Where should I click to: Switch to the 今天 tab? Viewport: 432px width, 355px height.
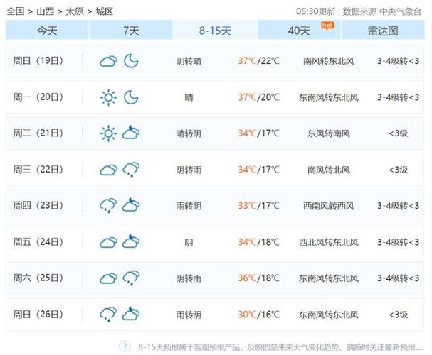47,30
